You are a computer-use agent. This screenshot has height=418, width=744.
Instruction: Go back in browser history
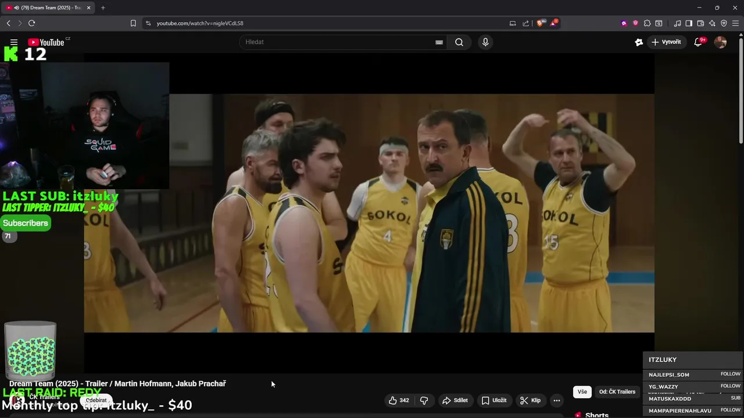(8, 23)
